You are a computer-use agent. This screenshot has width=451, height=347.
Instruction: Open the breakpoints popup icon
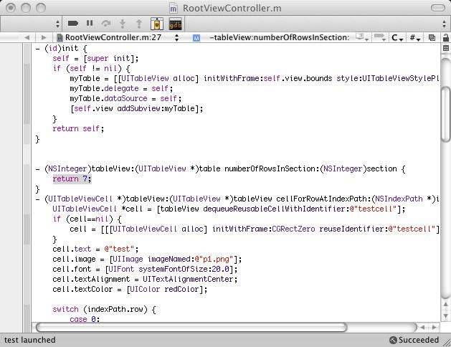[x=379, y=37]
